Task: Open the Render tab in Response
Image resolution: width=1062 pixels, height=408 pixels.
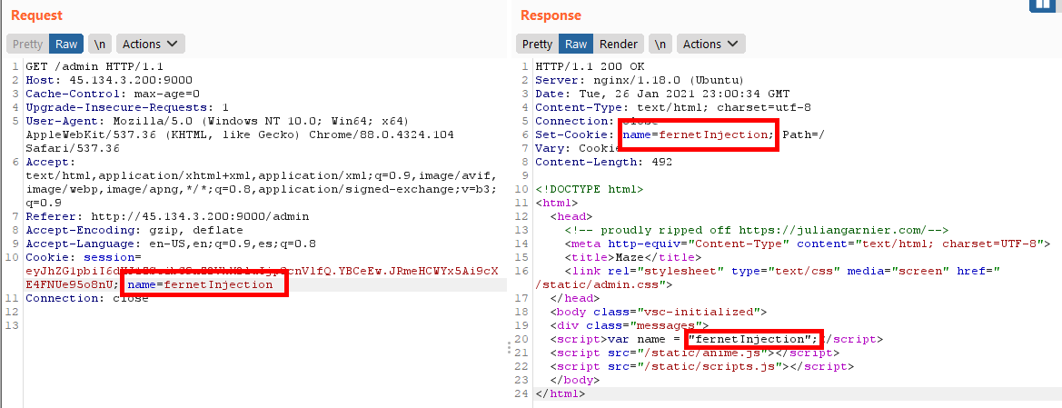Action: tap(619, 44)
